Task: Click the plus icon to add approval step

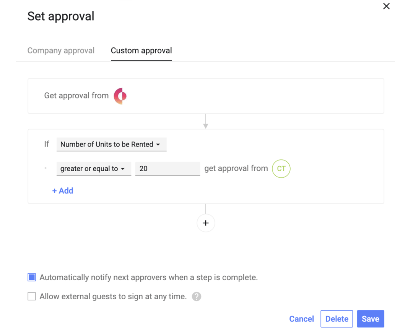Action: tap(206, 223)
